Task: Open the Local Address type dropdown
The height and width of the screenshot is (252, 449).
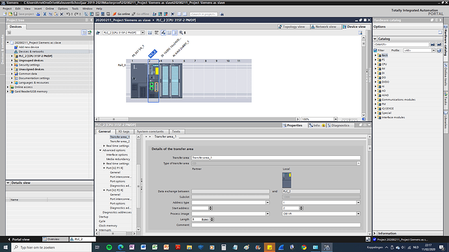Action: (359, 203)
